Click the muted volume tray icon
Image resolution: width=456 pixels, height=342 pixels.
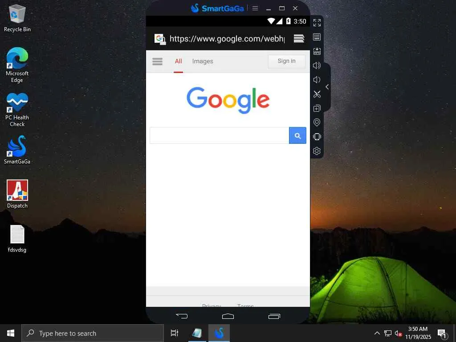tap(398, 333)
